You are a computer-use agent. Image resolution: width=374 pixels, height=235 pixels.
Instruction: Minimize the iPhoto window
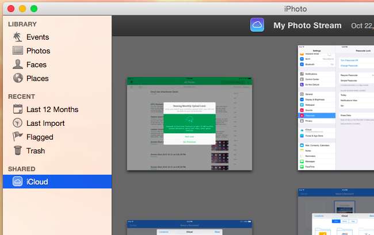coord(22,9)
